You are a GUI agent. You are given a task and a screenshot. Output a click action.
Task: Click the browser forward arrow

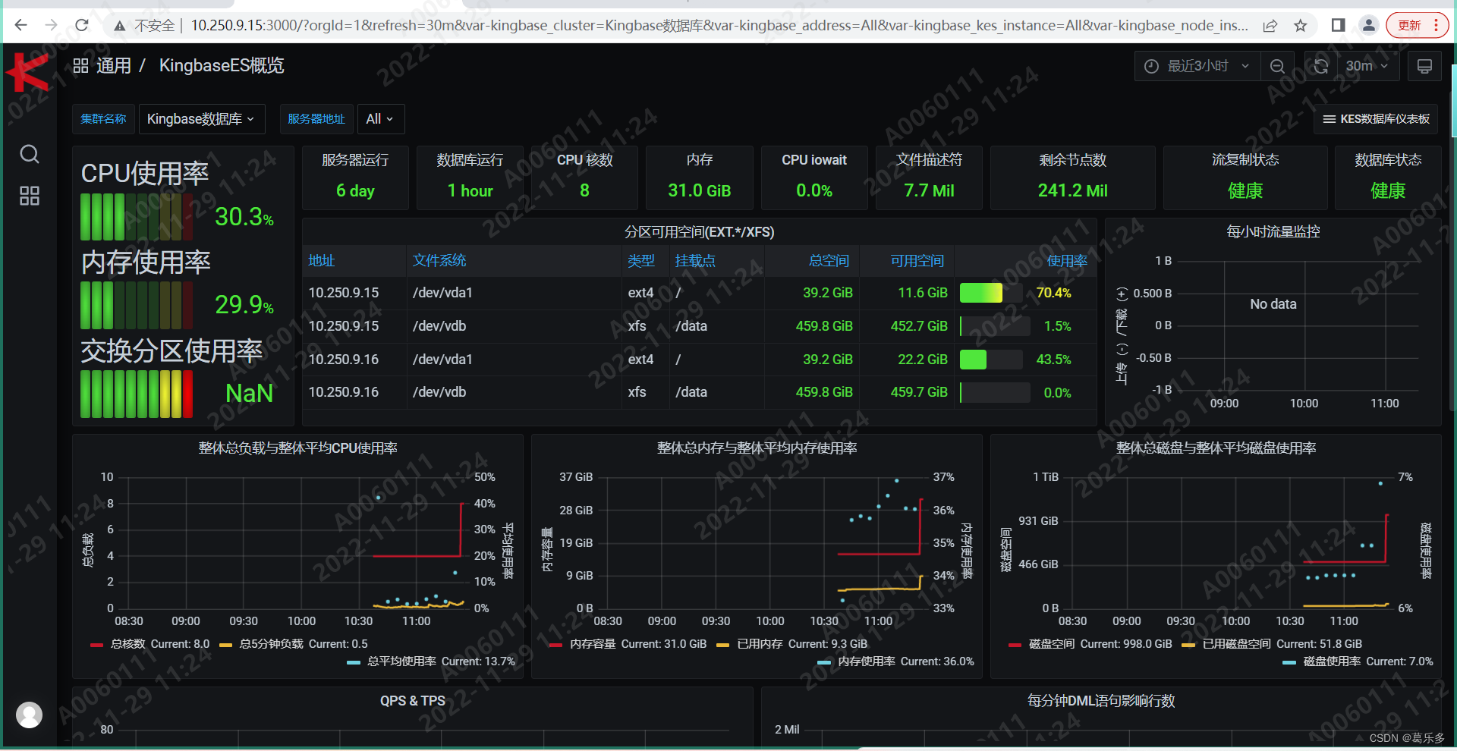coord(52,25)
